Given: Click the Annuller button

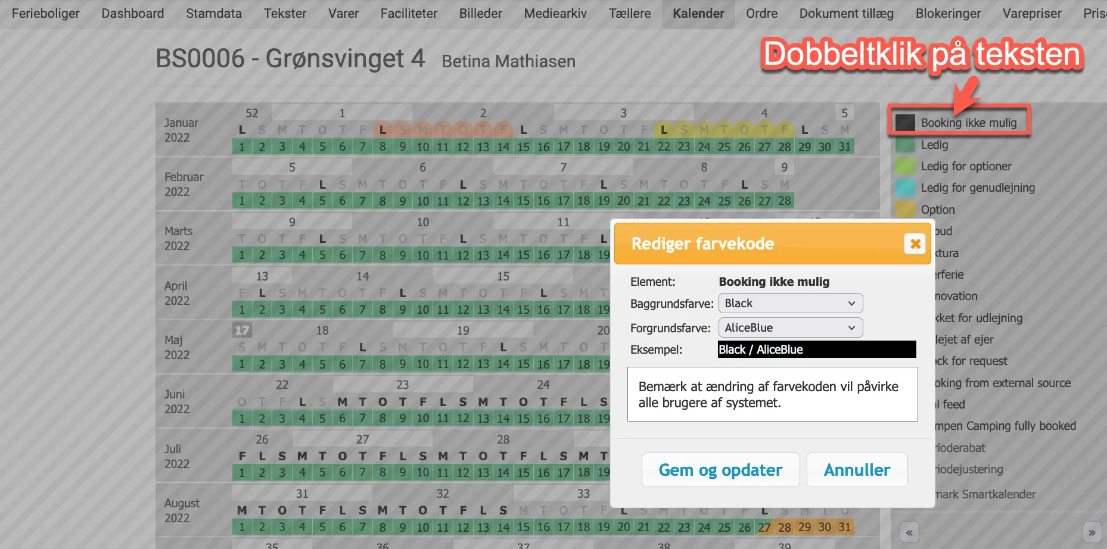Looking at the screenshot, I should pos(857,470).
